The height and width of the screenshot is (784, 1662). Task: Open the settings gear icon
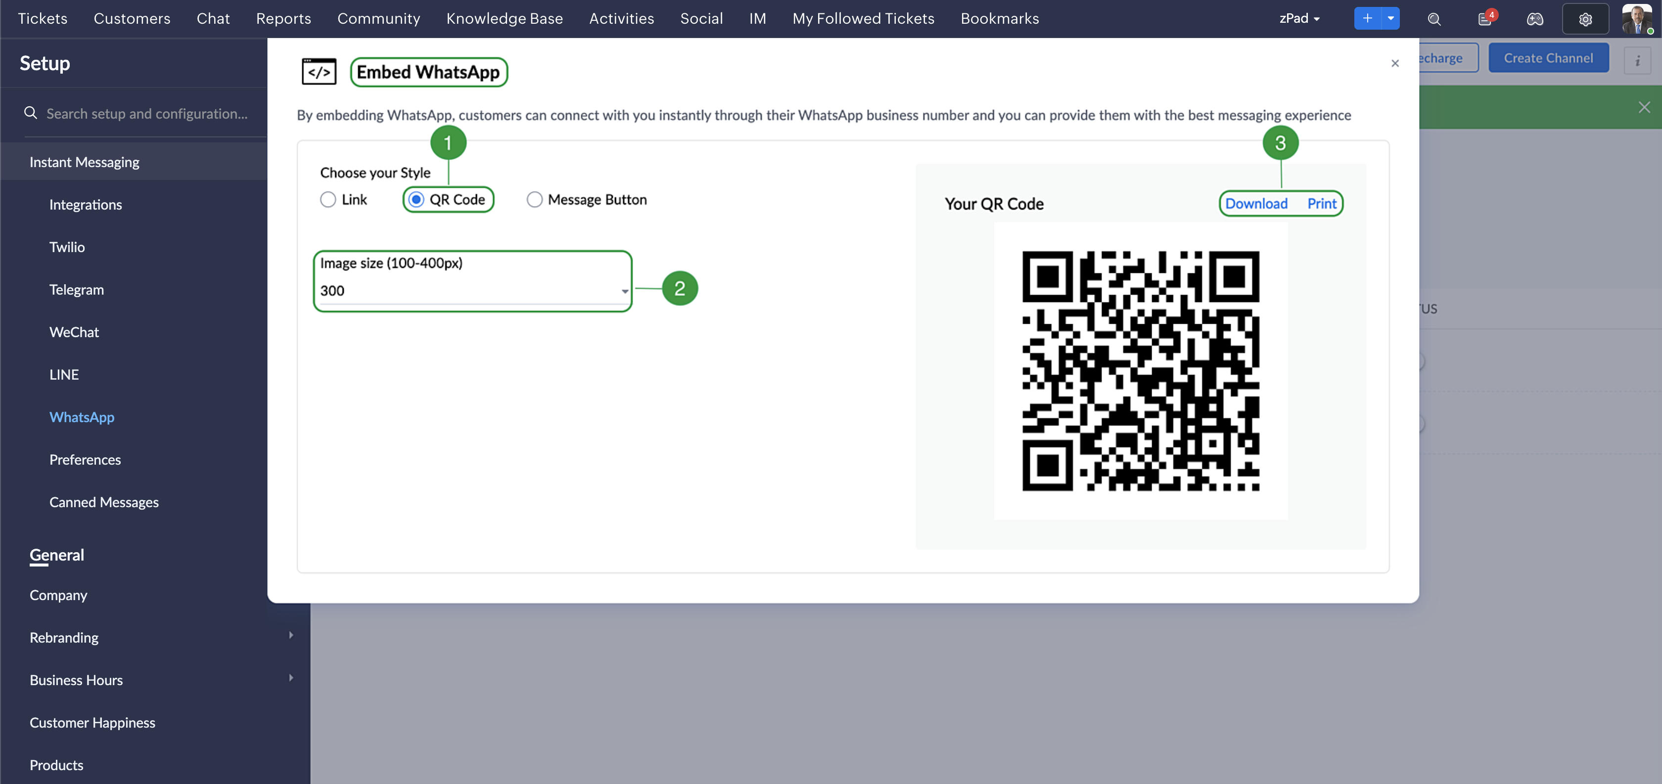click(1585, 19)
